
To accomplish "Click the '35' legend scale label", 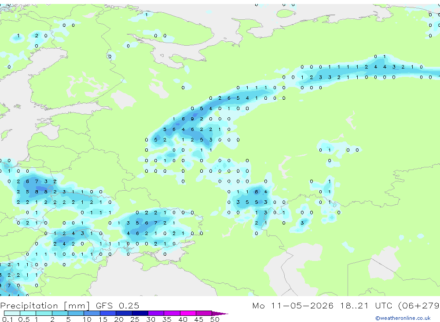I will point(167,319).
